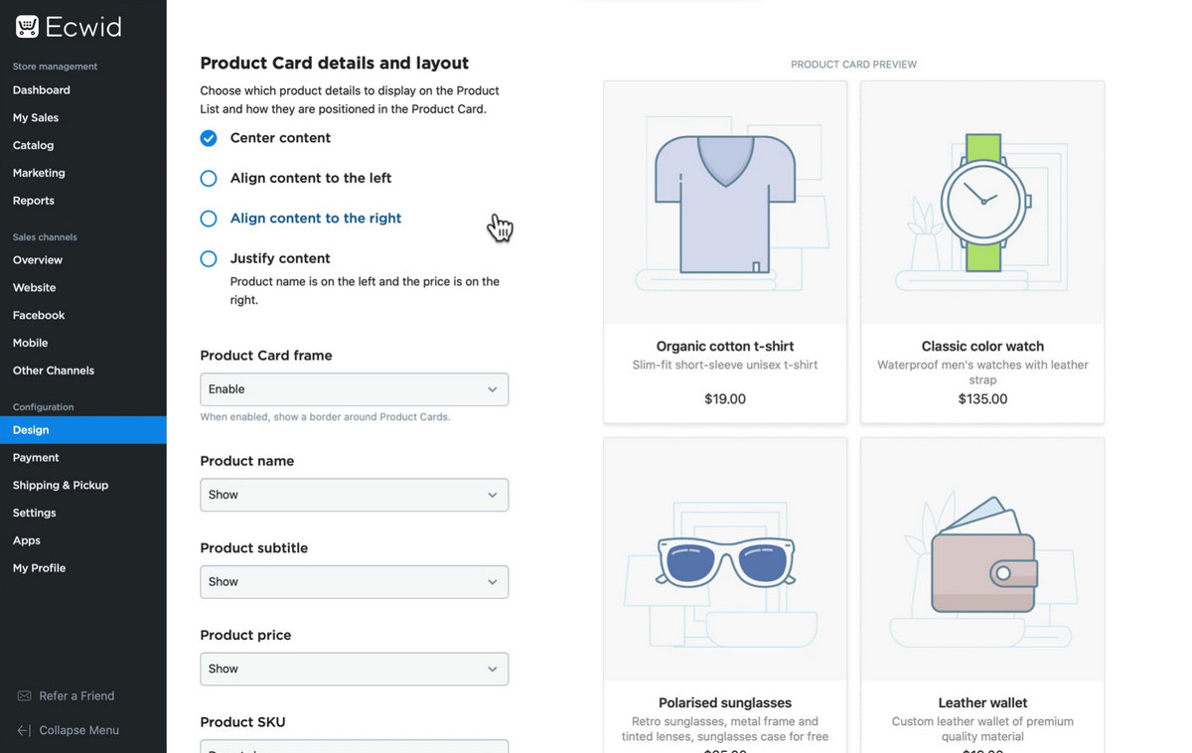Click the Refer a Friend link
Viewport: 1192px width, 753px height.
pos(76,696)
